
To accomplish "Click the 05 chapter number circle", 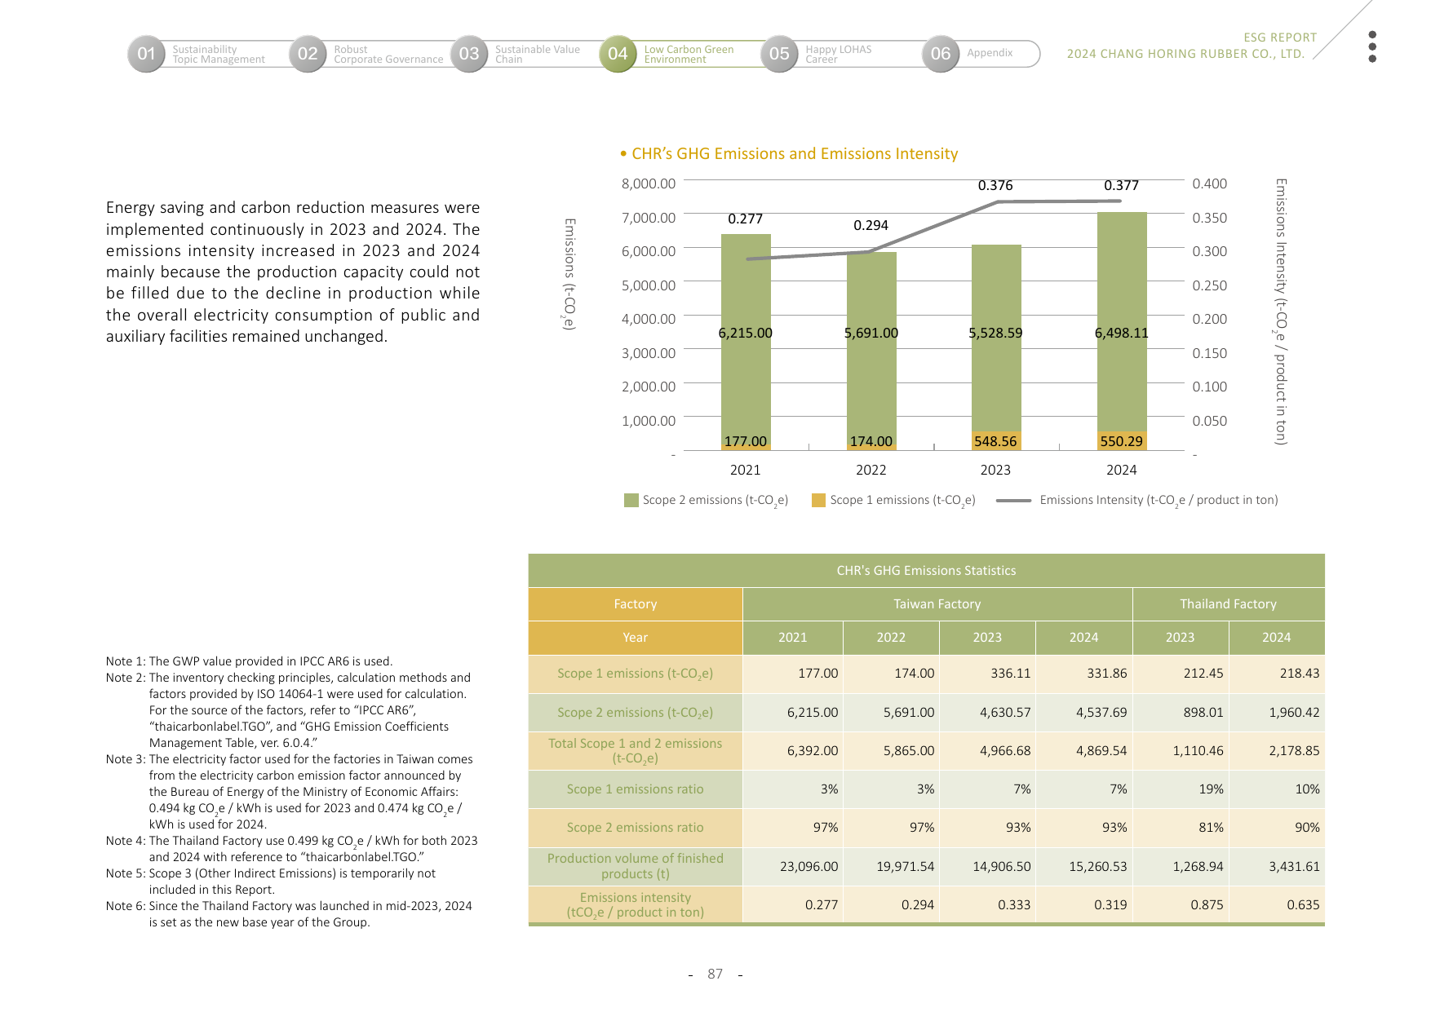I will (779, 54).
